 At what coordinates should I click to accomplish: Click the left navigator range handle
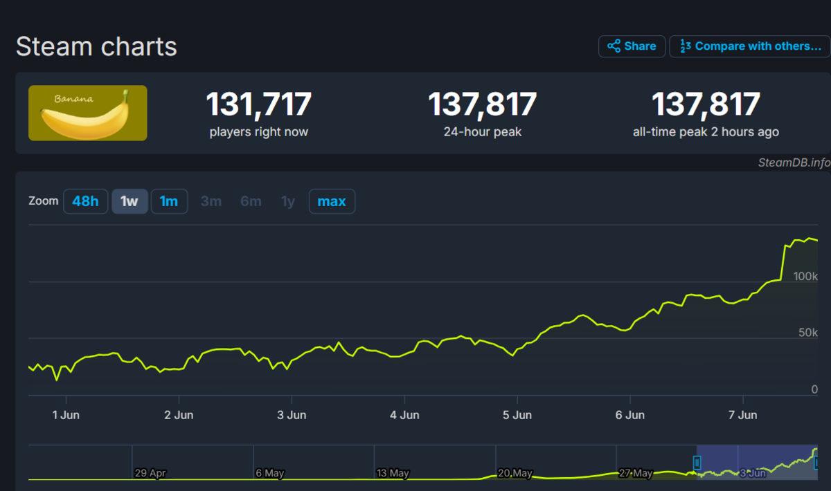[697, 462]
